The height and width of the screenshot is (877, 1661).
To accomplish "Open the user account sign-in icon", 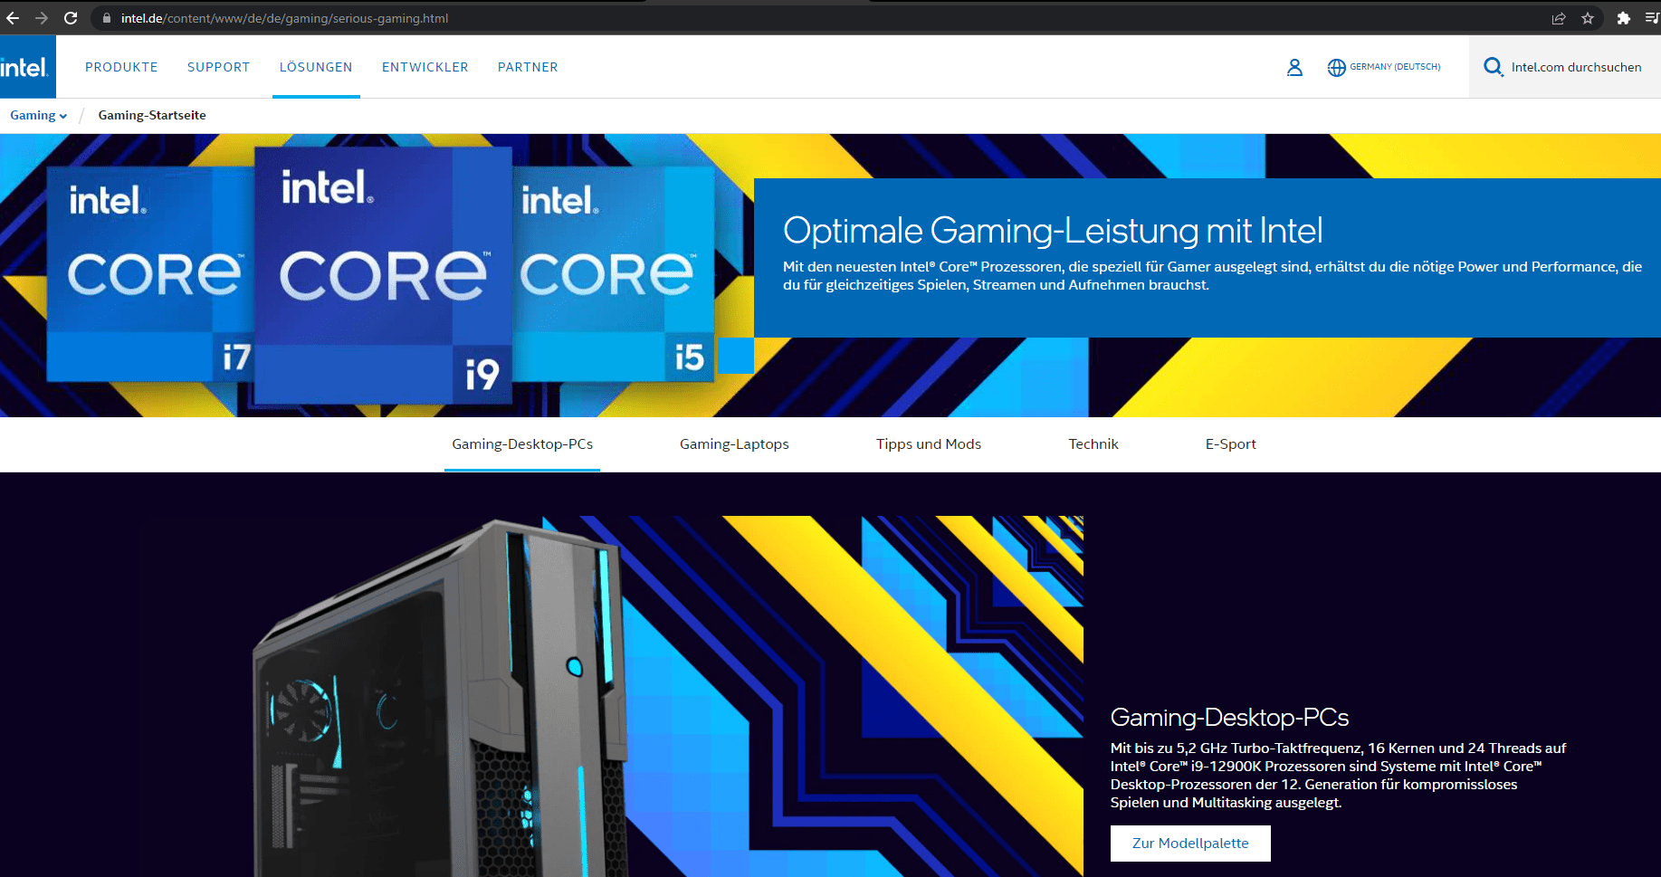I will point(1294,67).
